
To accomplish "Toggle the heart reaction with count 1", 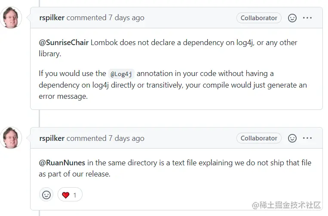I will pos(70,195).
